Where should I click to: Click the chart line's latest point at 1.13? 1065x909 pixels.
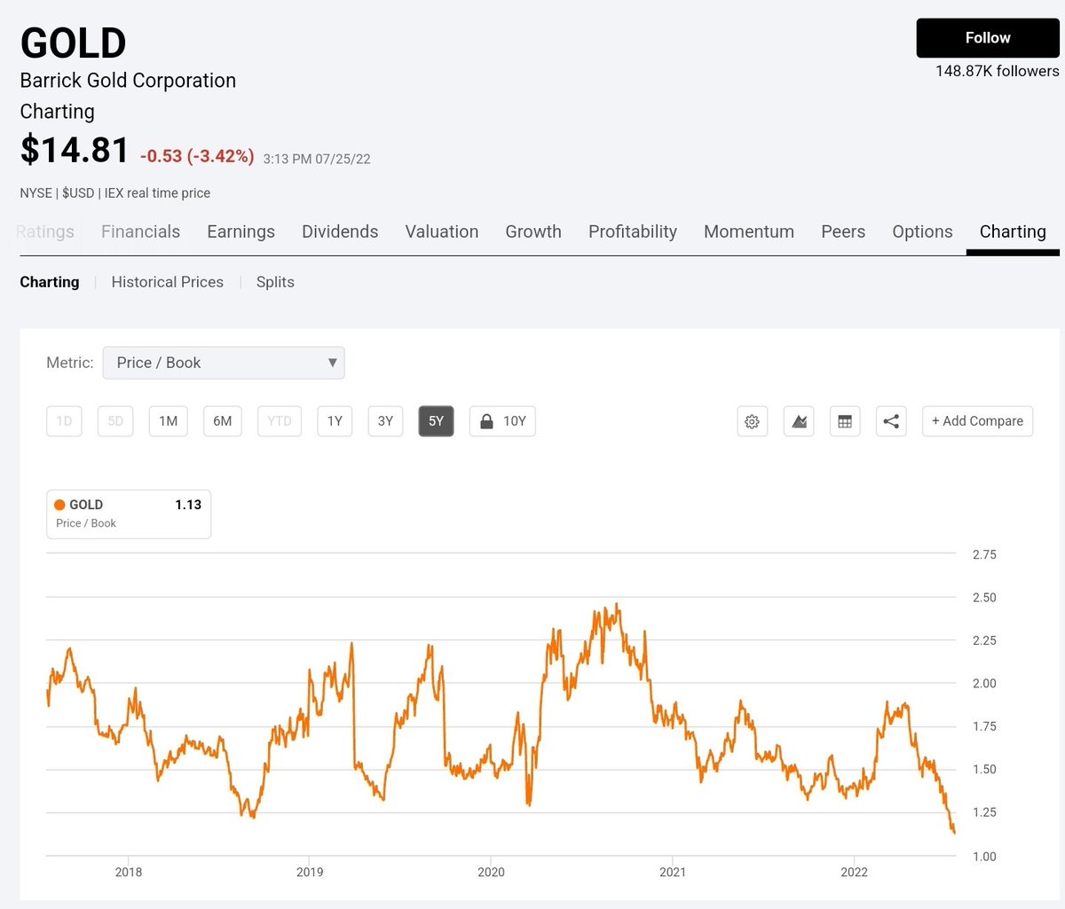pos(954,832)
